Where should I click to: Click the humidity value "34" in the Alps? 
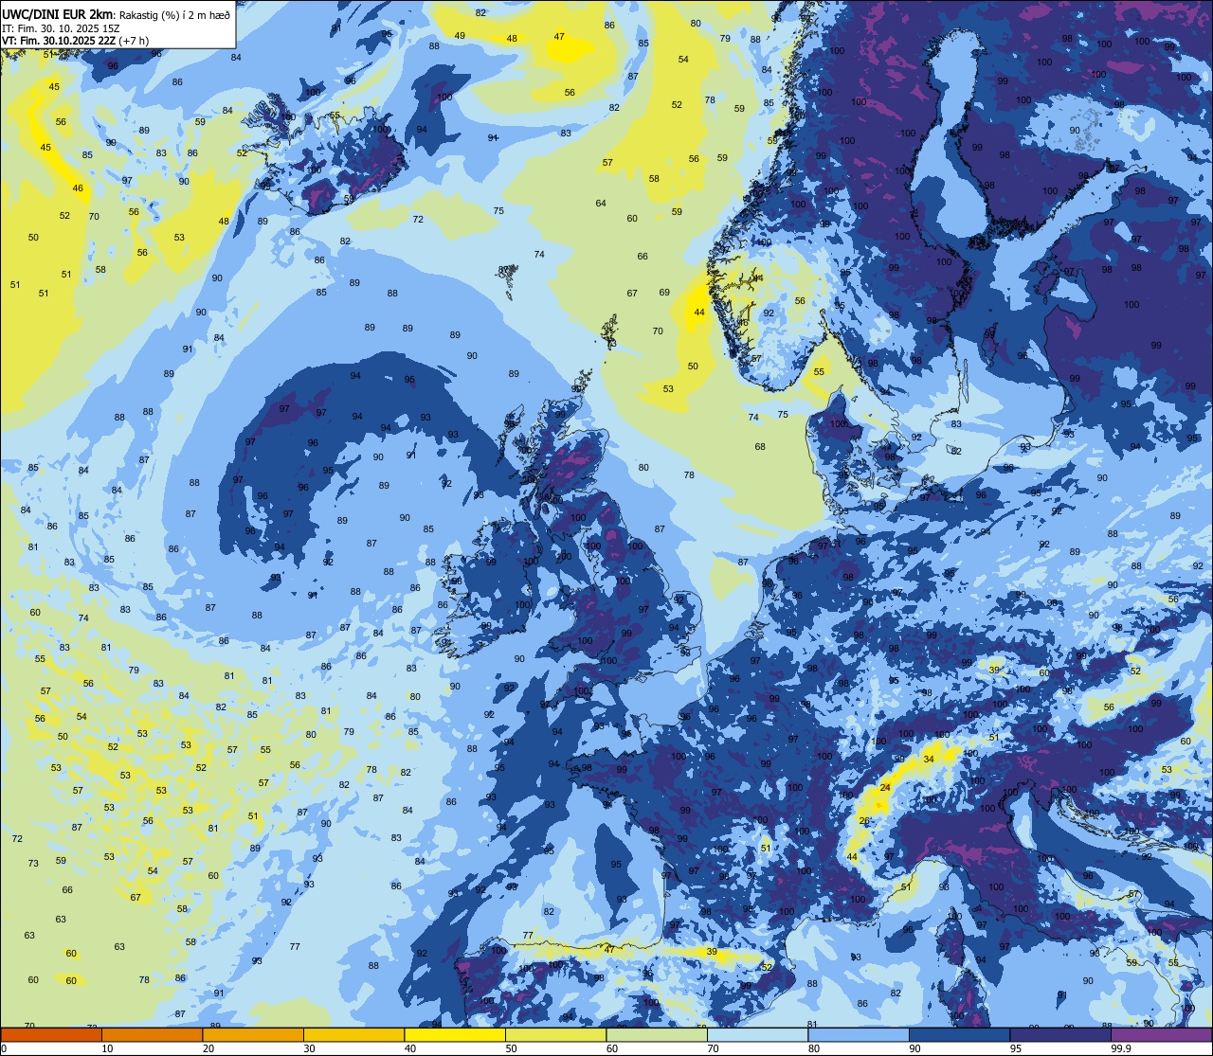pyautogui.click(x=929, y=759)
